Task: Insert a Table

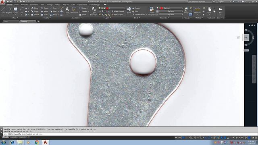Action: (83, 14)
